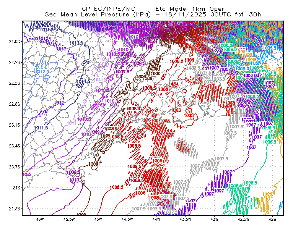Click the 42W longitude axis label
This screenshot has height=236, width=306.
(272, 219)
